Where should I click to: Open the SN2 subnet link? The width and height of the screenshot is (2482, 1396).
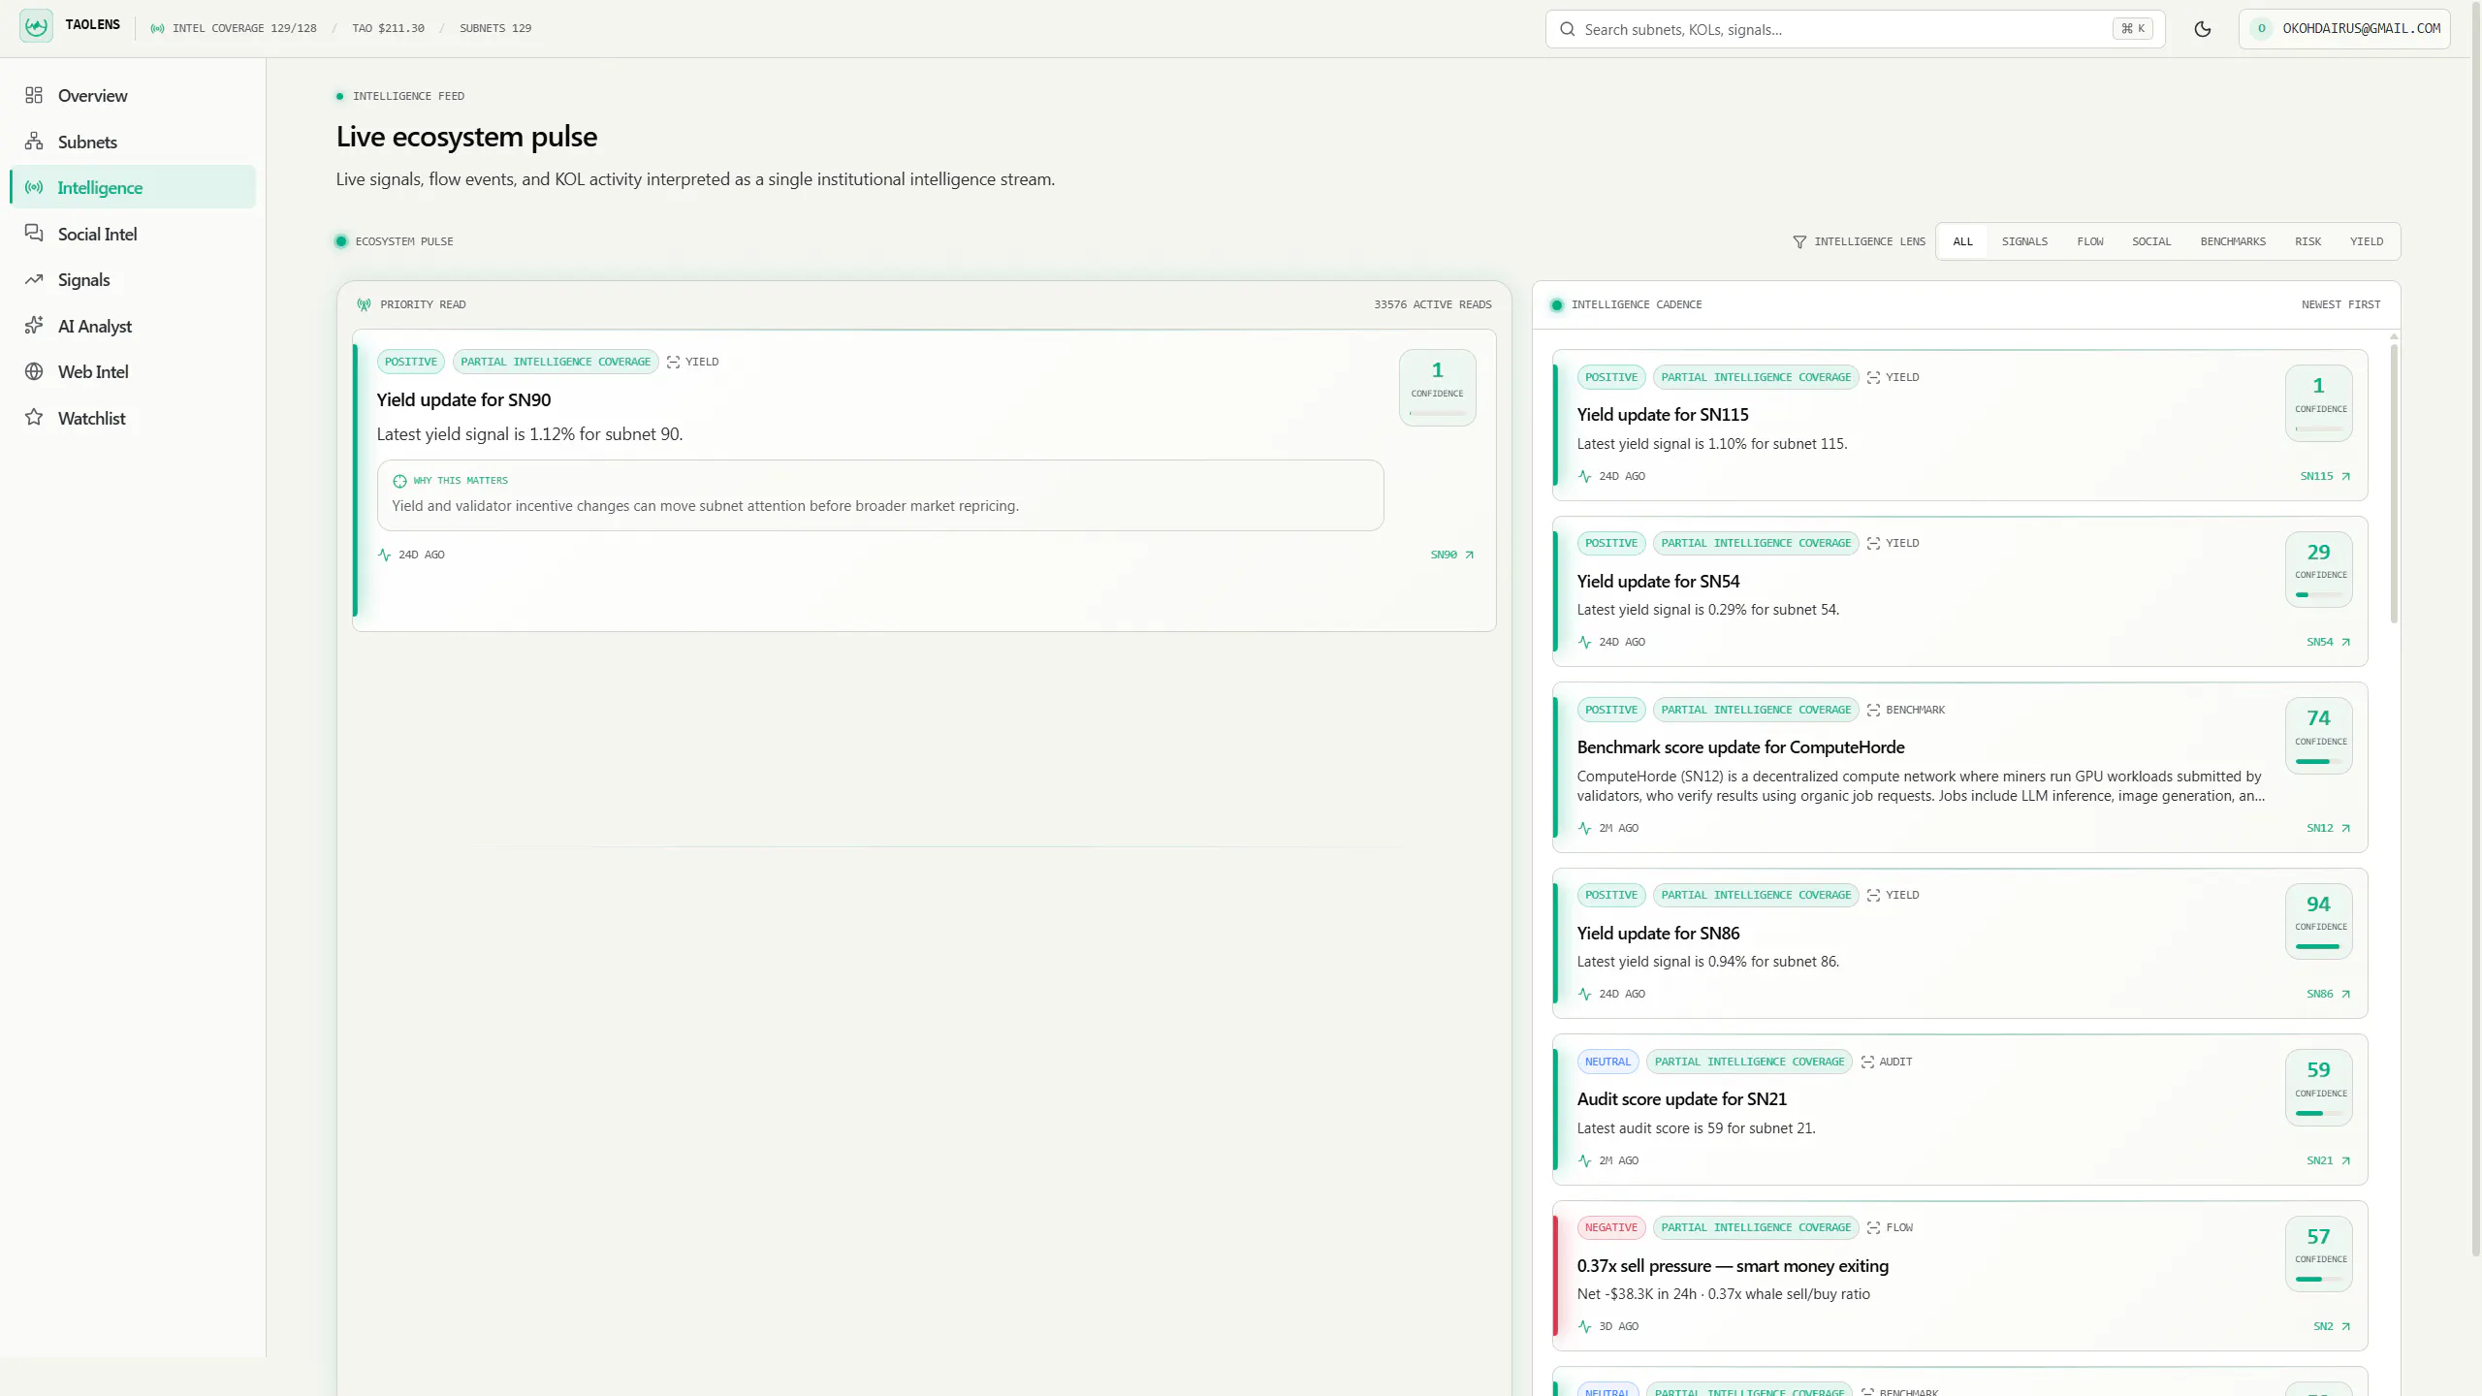[x=2332, y=1326]
